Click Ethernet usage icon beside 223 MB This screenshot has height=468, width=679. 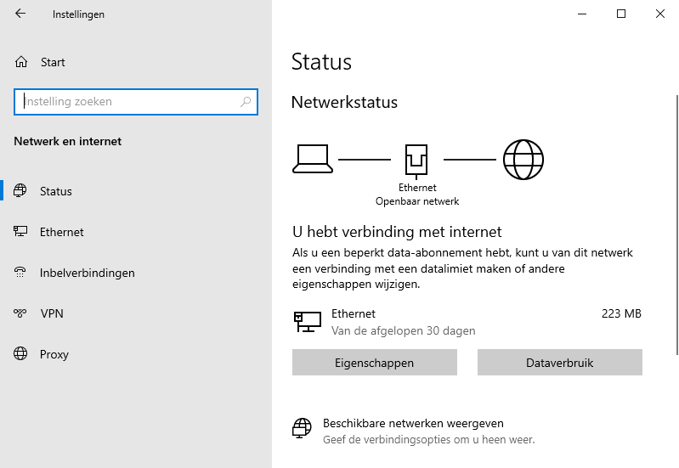click(307, 321)
